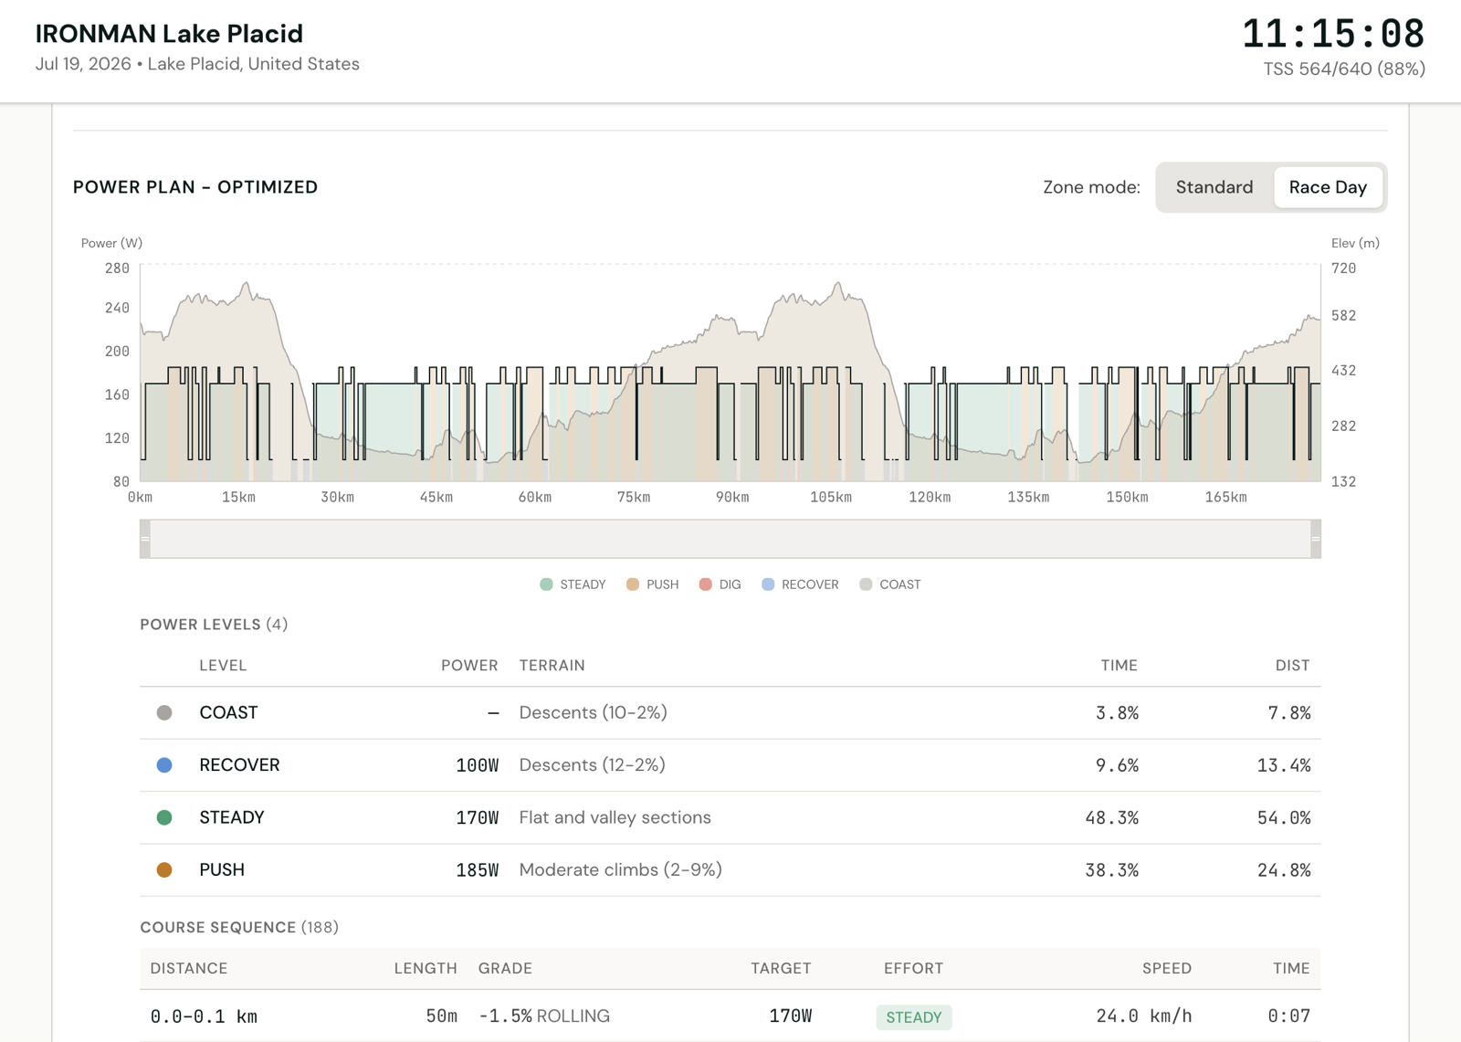
Task: Switch zone mode to Standard
Action: click(1214, 187)
